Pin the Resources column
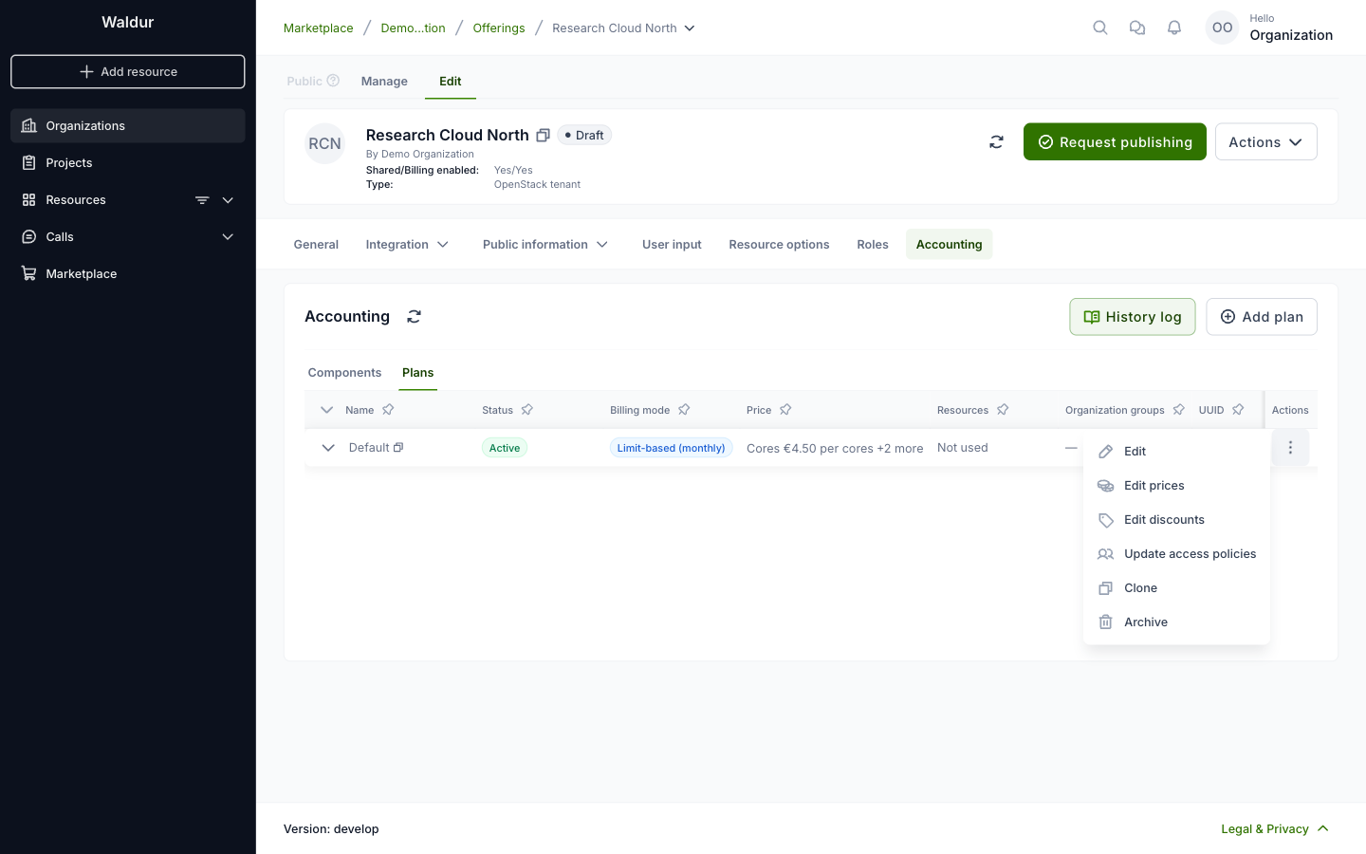This screenshot has height=854, width=1366. (x=1003, y=410)
